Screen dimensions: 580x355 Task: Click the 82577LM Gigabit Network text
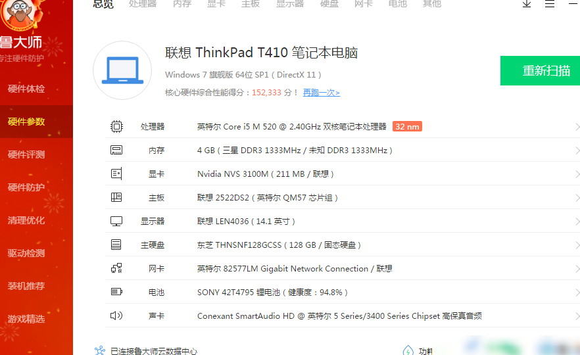295,269
